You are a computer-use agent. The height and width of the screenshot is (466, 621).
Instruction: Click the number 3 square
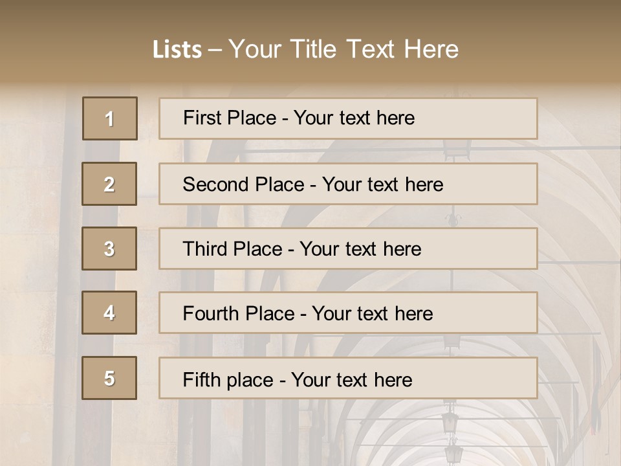(x=109, y=249)
